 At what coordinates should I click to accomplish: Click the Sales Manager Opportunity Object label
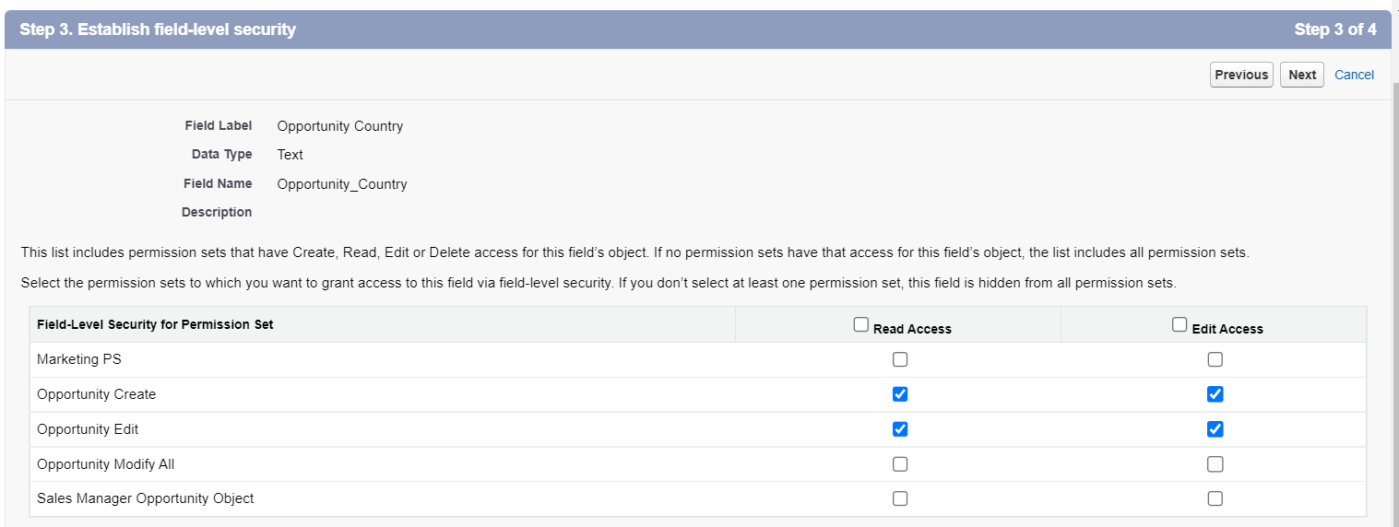(145, 498)
